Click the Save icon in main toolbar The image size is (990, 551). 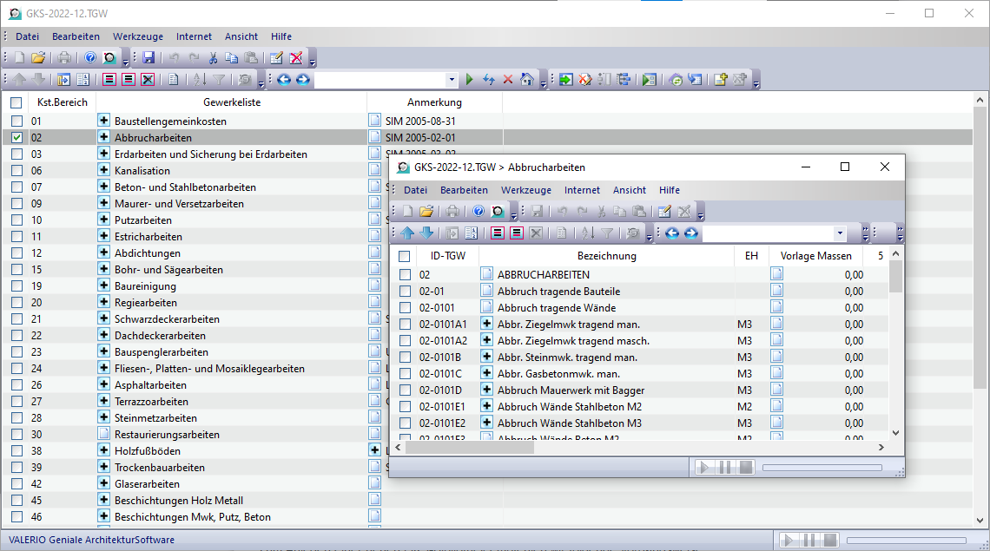point(148,58)
